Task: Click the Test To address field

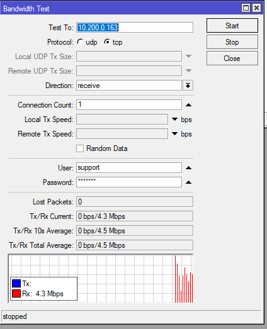Action: [x=135, y=28]
